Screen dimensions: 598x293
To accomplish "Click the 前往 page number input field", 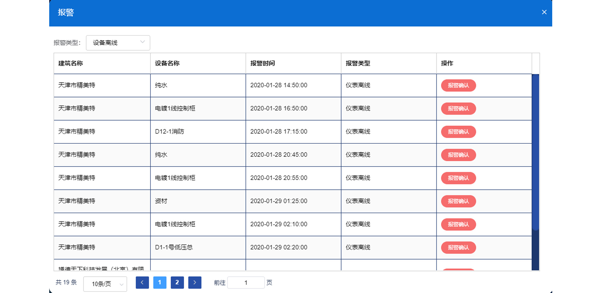I will [246, 283].
